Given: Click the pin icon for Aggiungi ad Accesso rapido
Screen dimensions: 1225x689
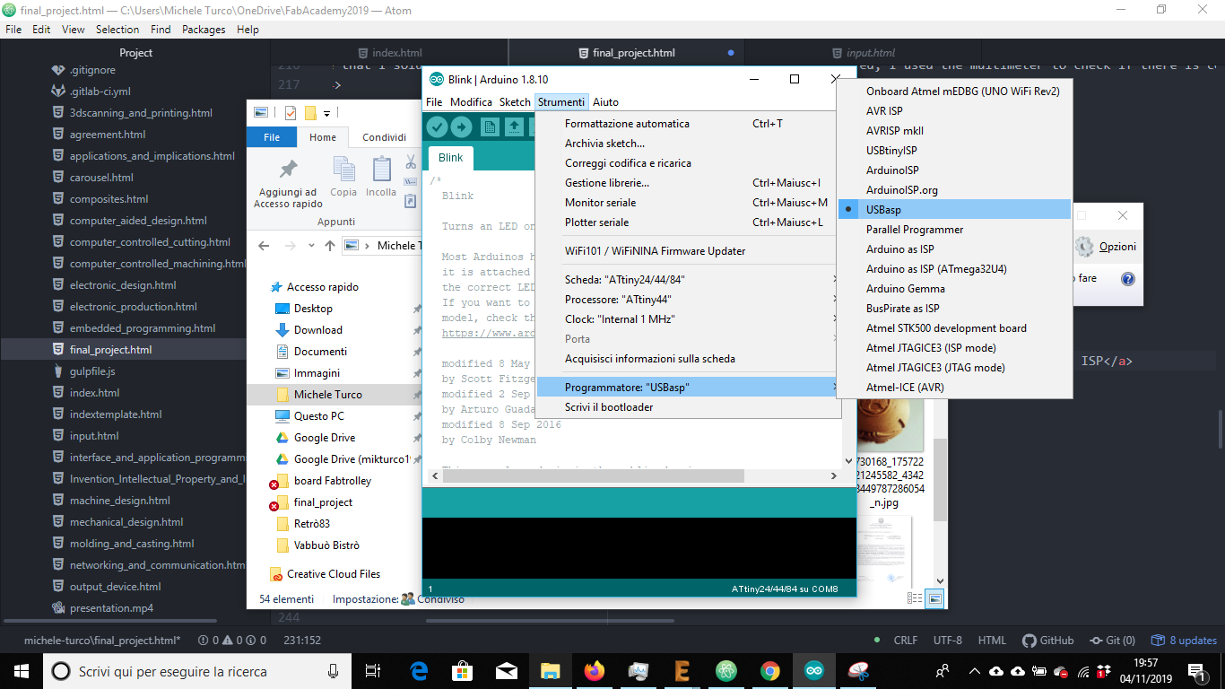Looking at the screenshot, I should tap(288, 170).
